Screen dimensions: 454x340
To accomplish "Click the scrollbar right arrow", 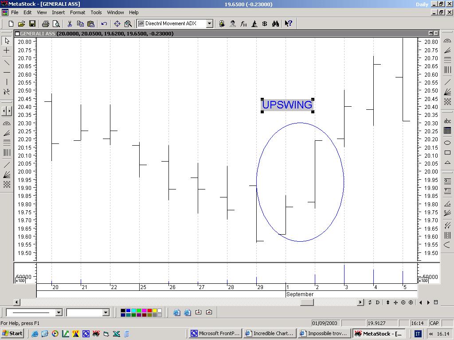I will [x=360, y=302].
